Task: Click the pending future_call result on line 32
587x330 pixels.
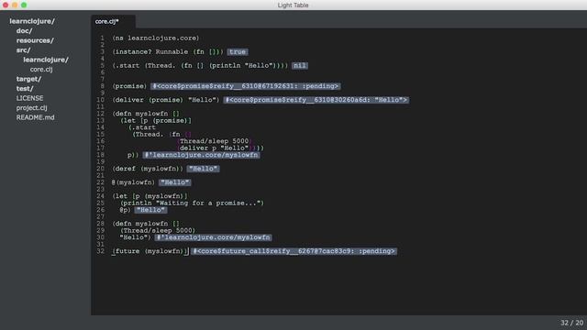Action: tap(293, 251)
